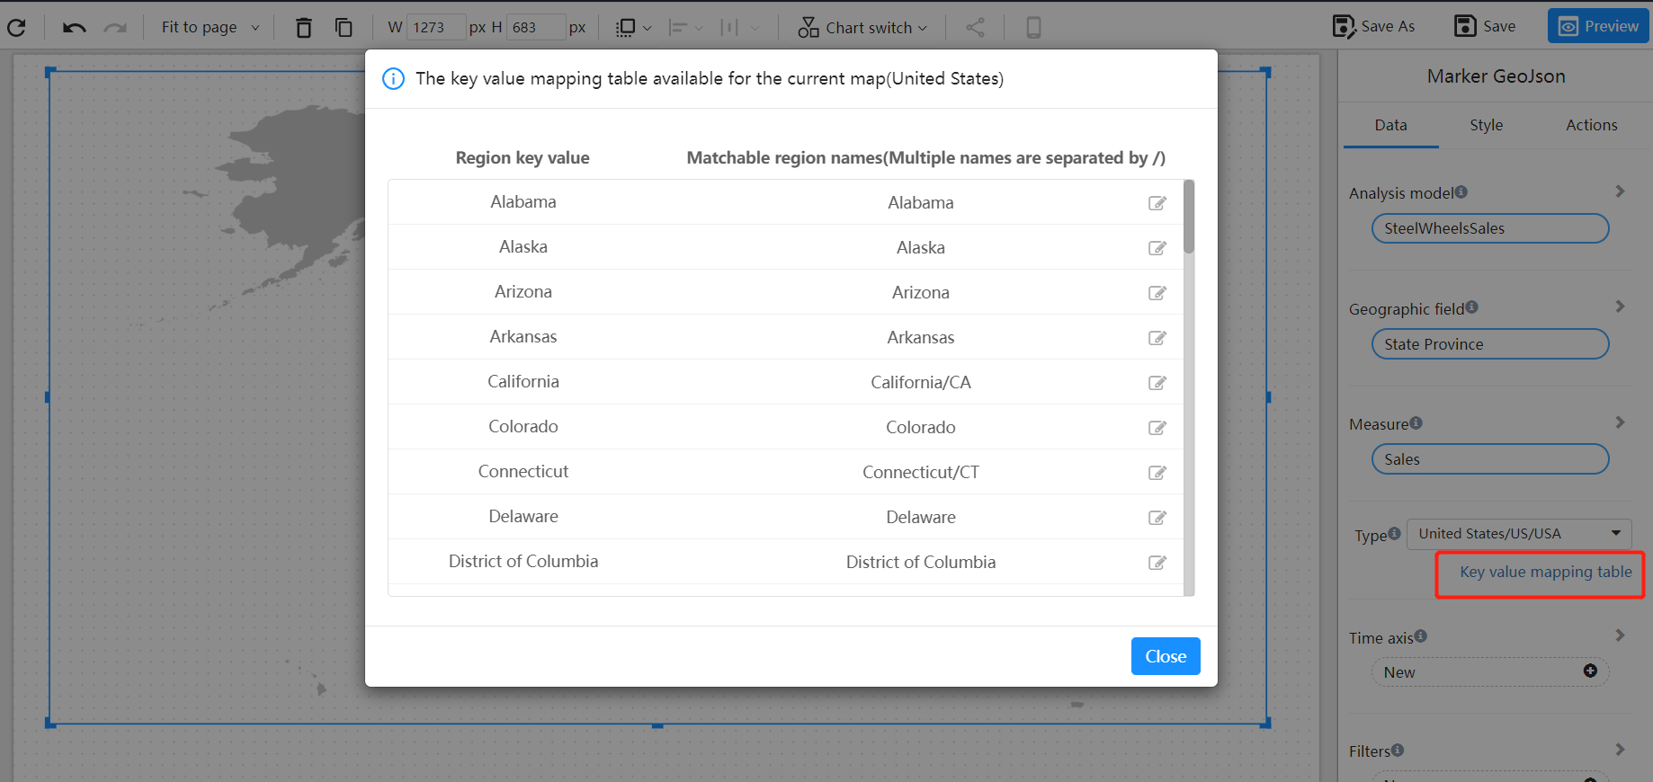
Task: Open Key value mapping table link
Action: click(1545, 572)
